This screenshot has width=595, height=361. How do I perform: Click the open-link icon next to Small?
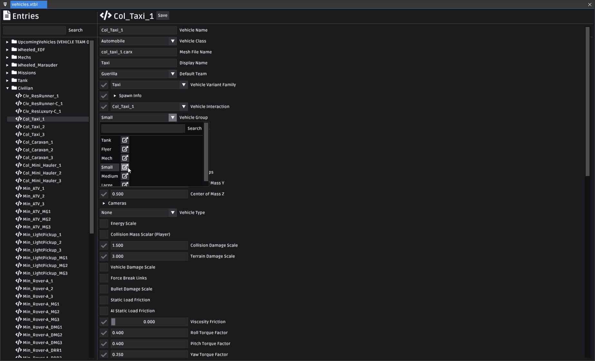[125, 167]
